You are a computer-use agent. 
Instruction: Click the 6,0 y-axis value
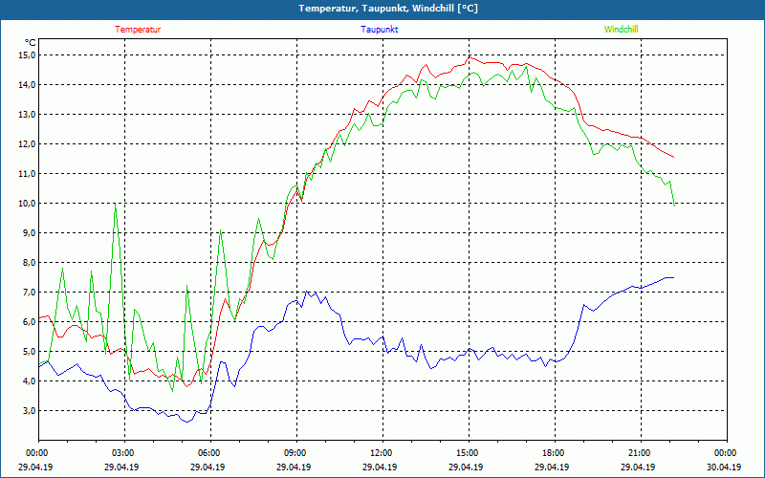(30, 322)
